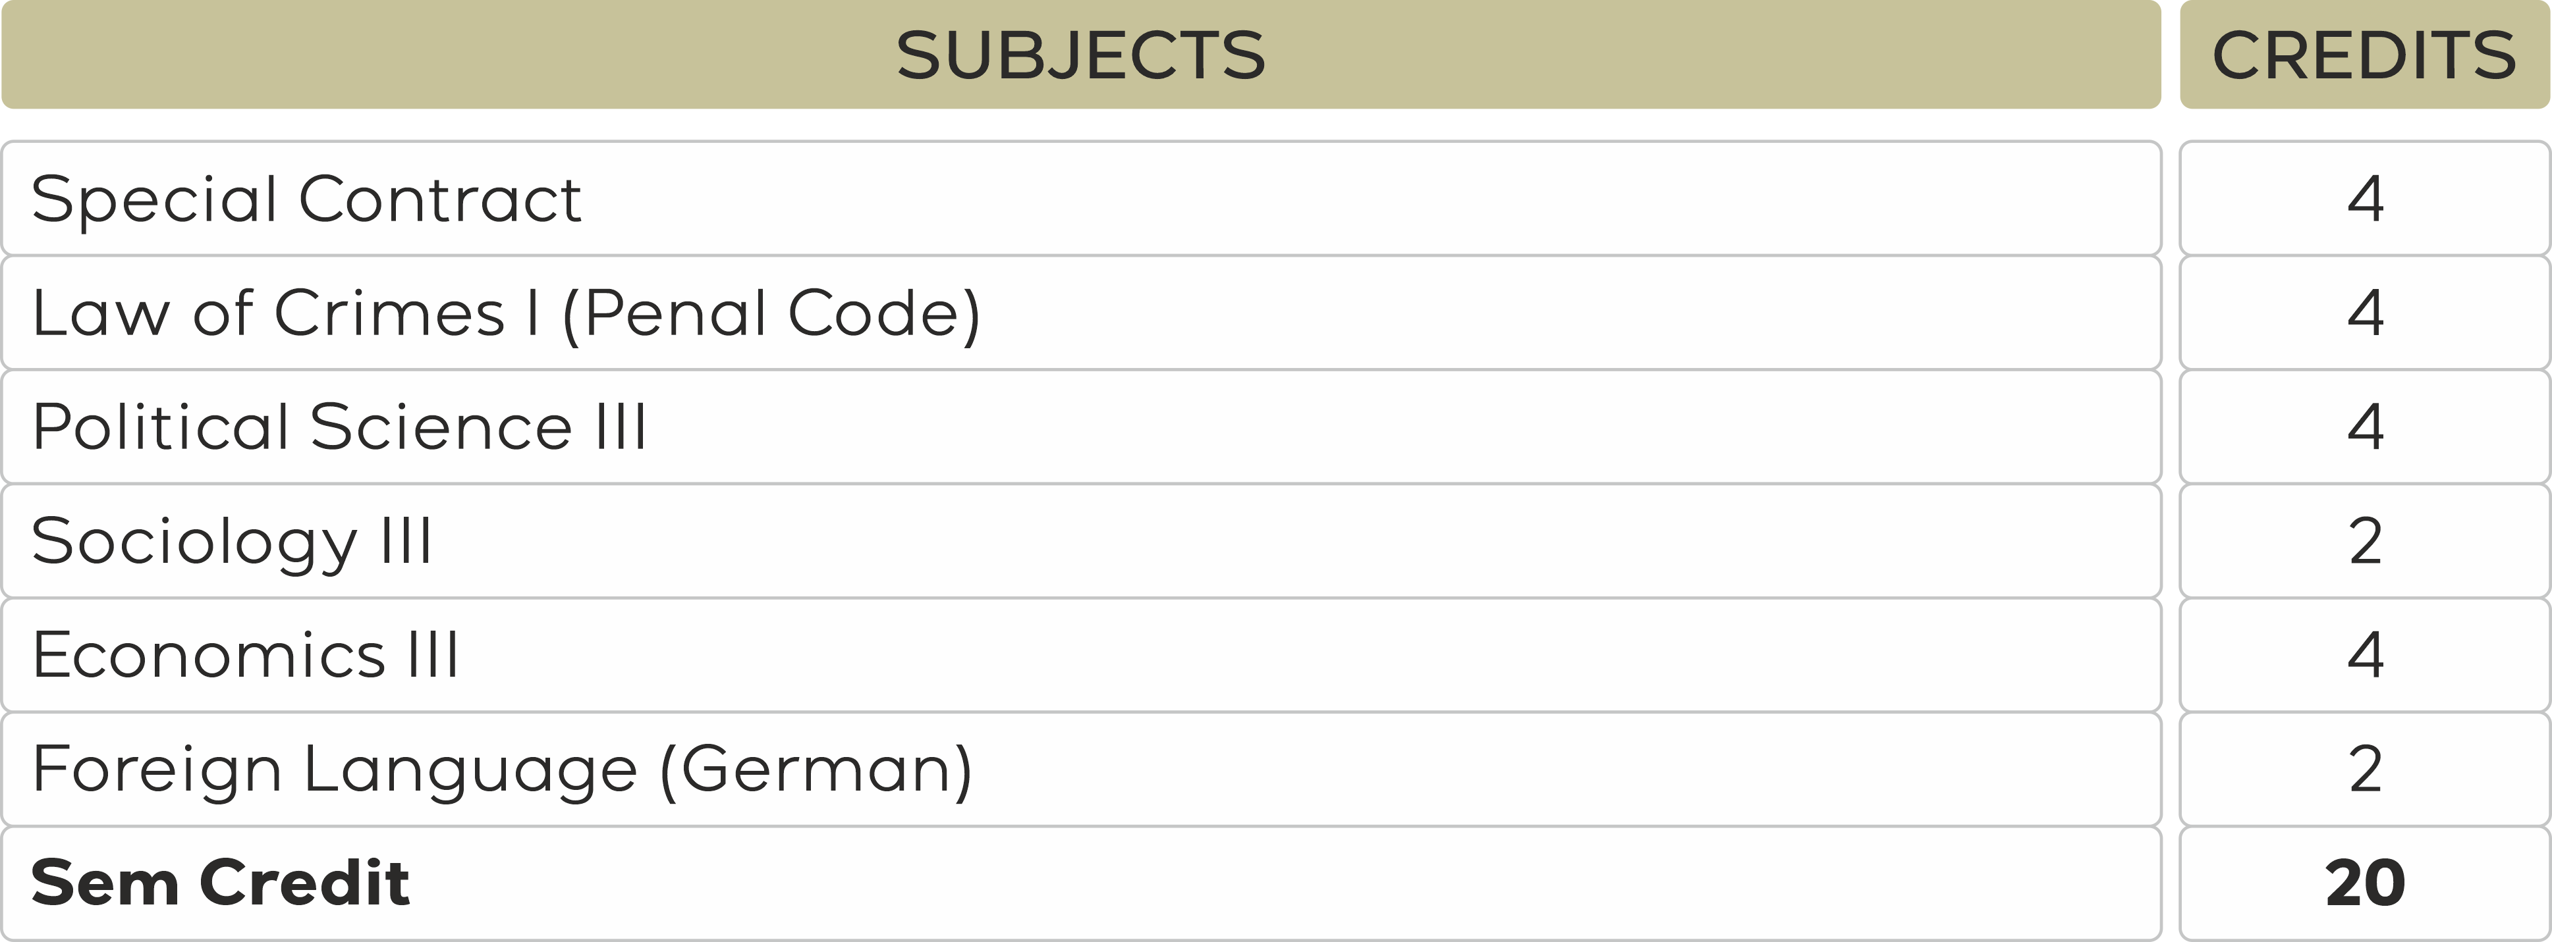
Task: Click the credit value for Political Science III
Action: coord(2365,427)
